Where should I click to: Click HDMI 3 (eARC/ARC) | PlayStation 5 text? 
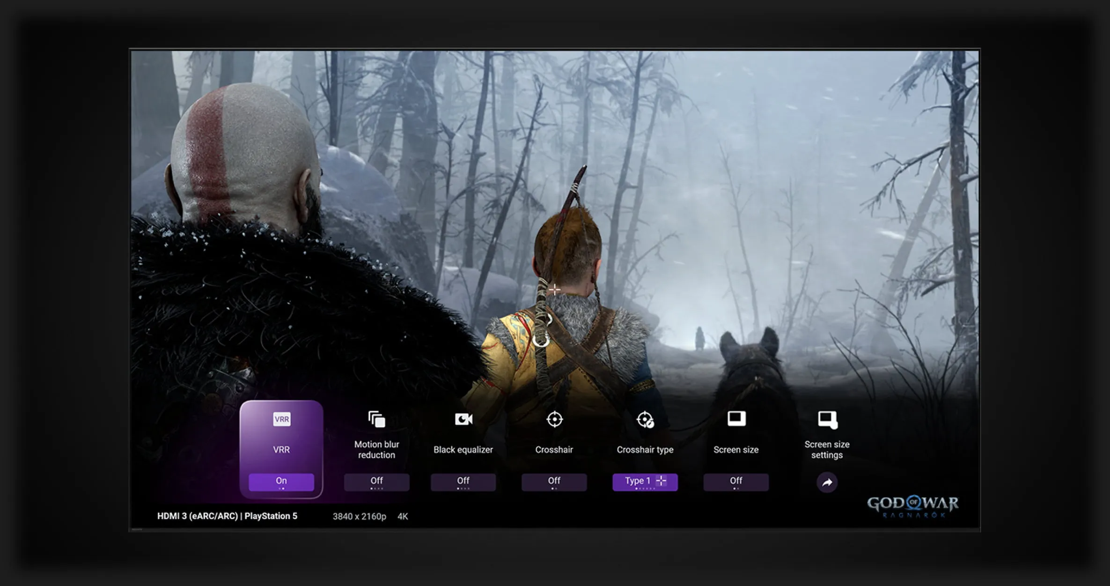coord(227,516)
